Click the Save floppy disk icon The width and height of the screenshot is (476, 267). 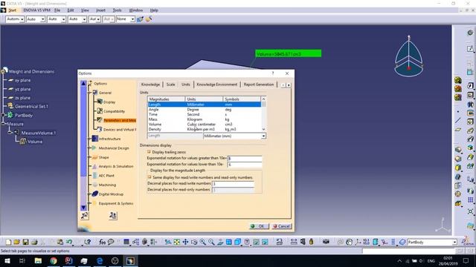(25, 242)
